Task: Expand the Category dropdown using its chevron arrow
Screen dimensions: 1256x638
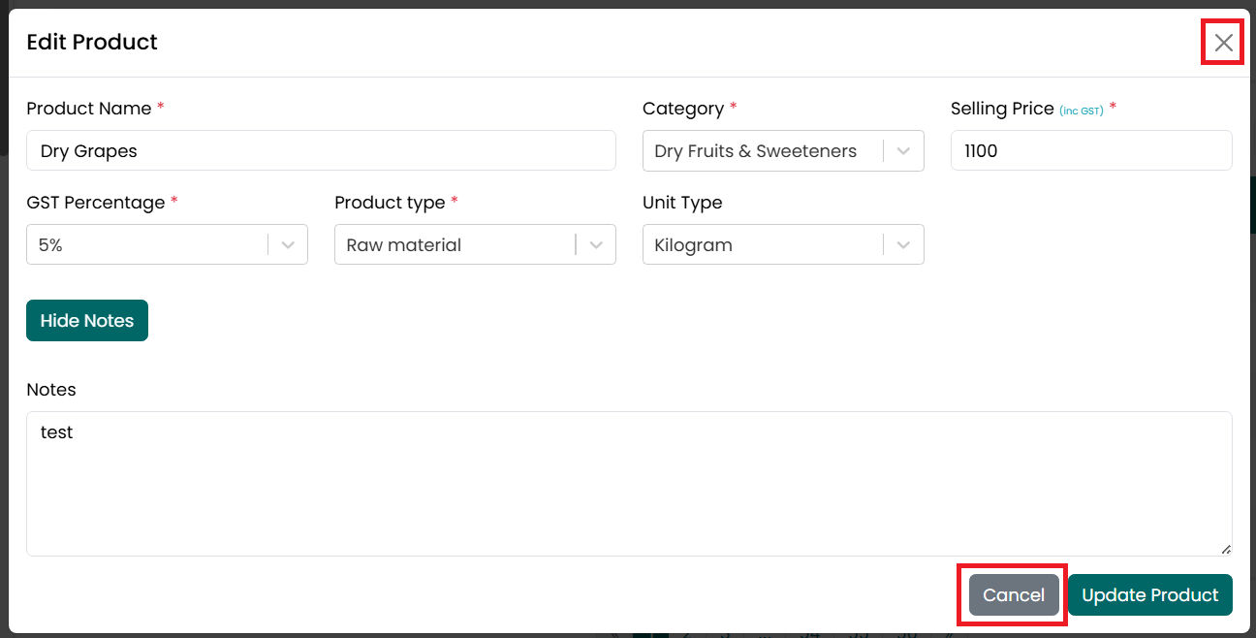Action: (x=903, y=151)
